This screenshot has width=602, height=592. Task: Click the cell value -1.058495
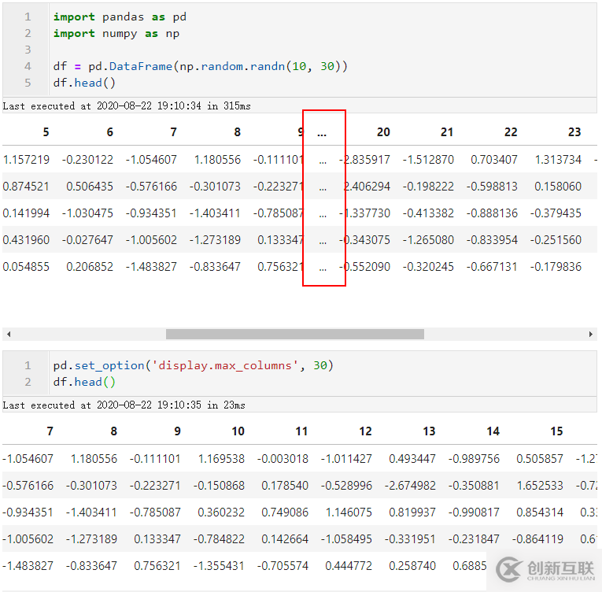(346, 539)
